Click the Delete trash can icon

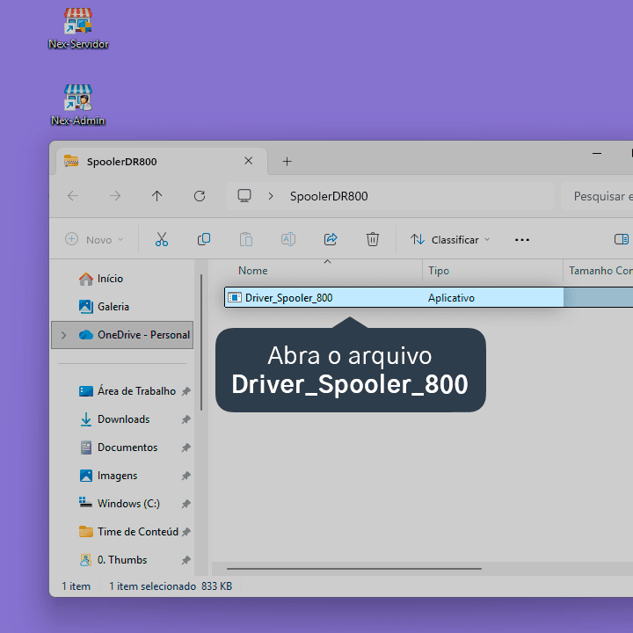pos(372,239)
